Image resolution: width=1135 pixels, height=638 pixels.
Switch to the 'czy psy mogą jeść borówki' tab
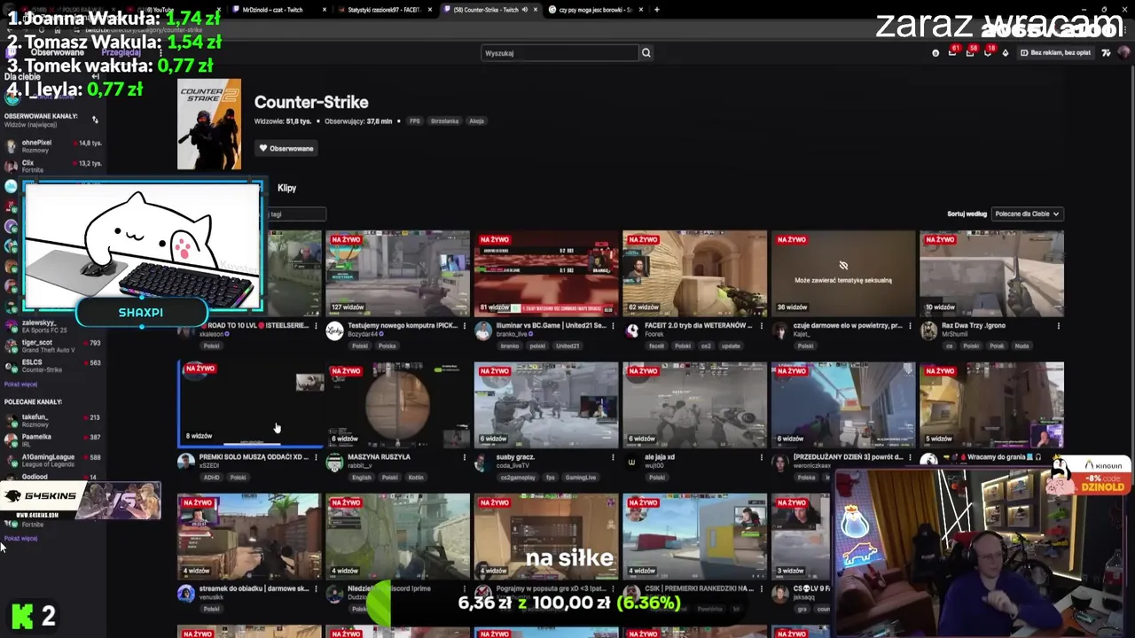coord(595,10)
